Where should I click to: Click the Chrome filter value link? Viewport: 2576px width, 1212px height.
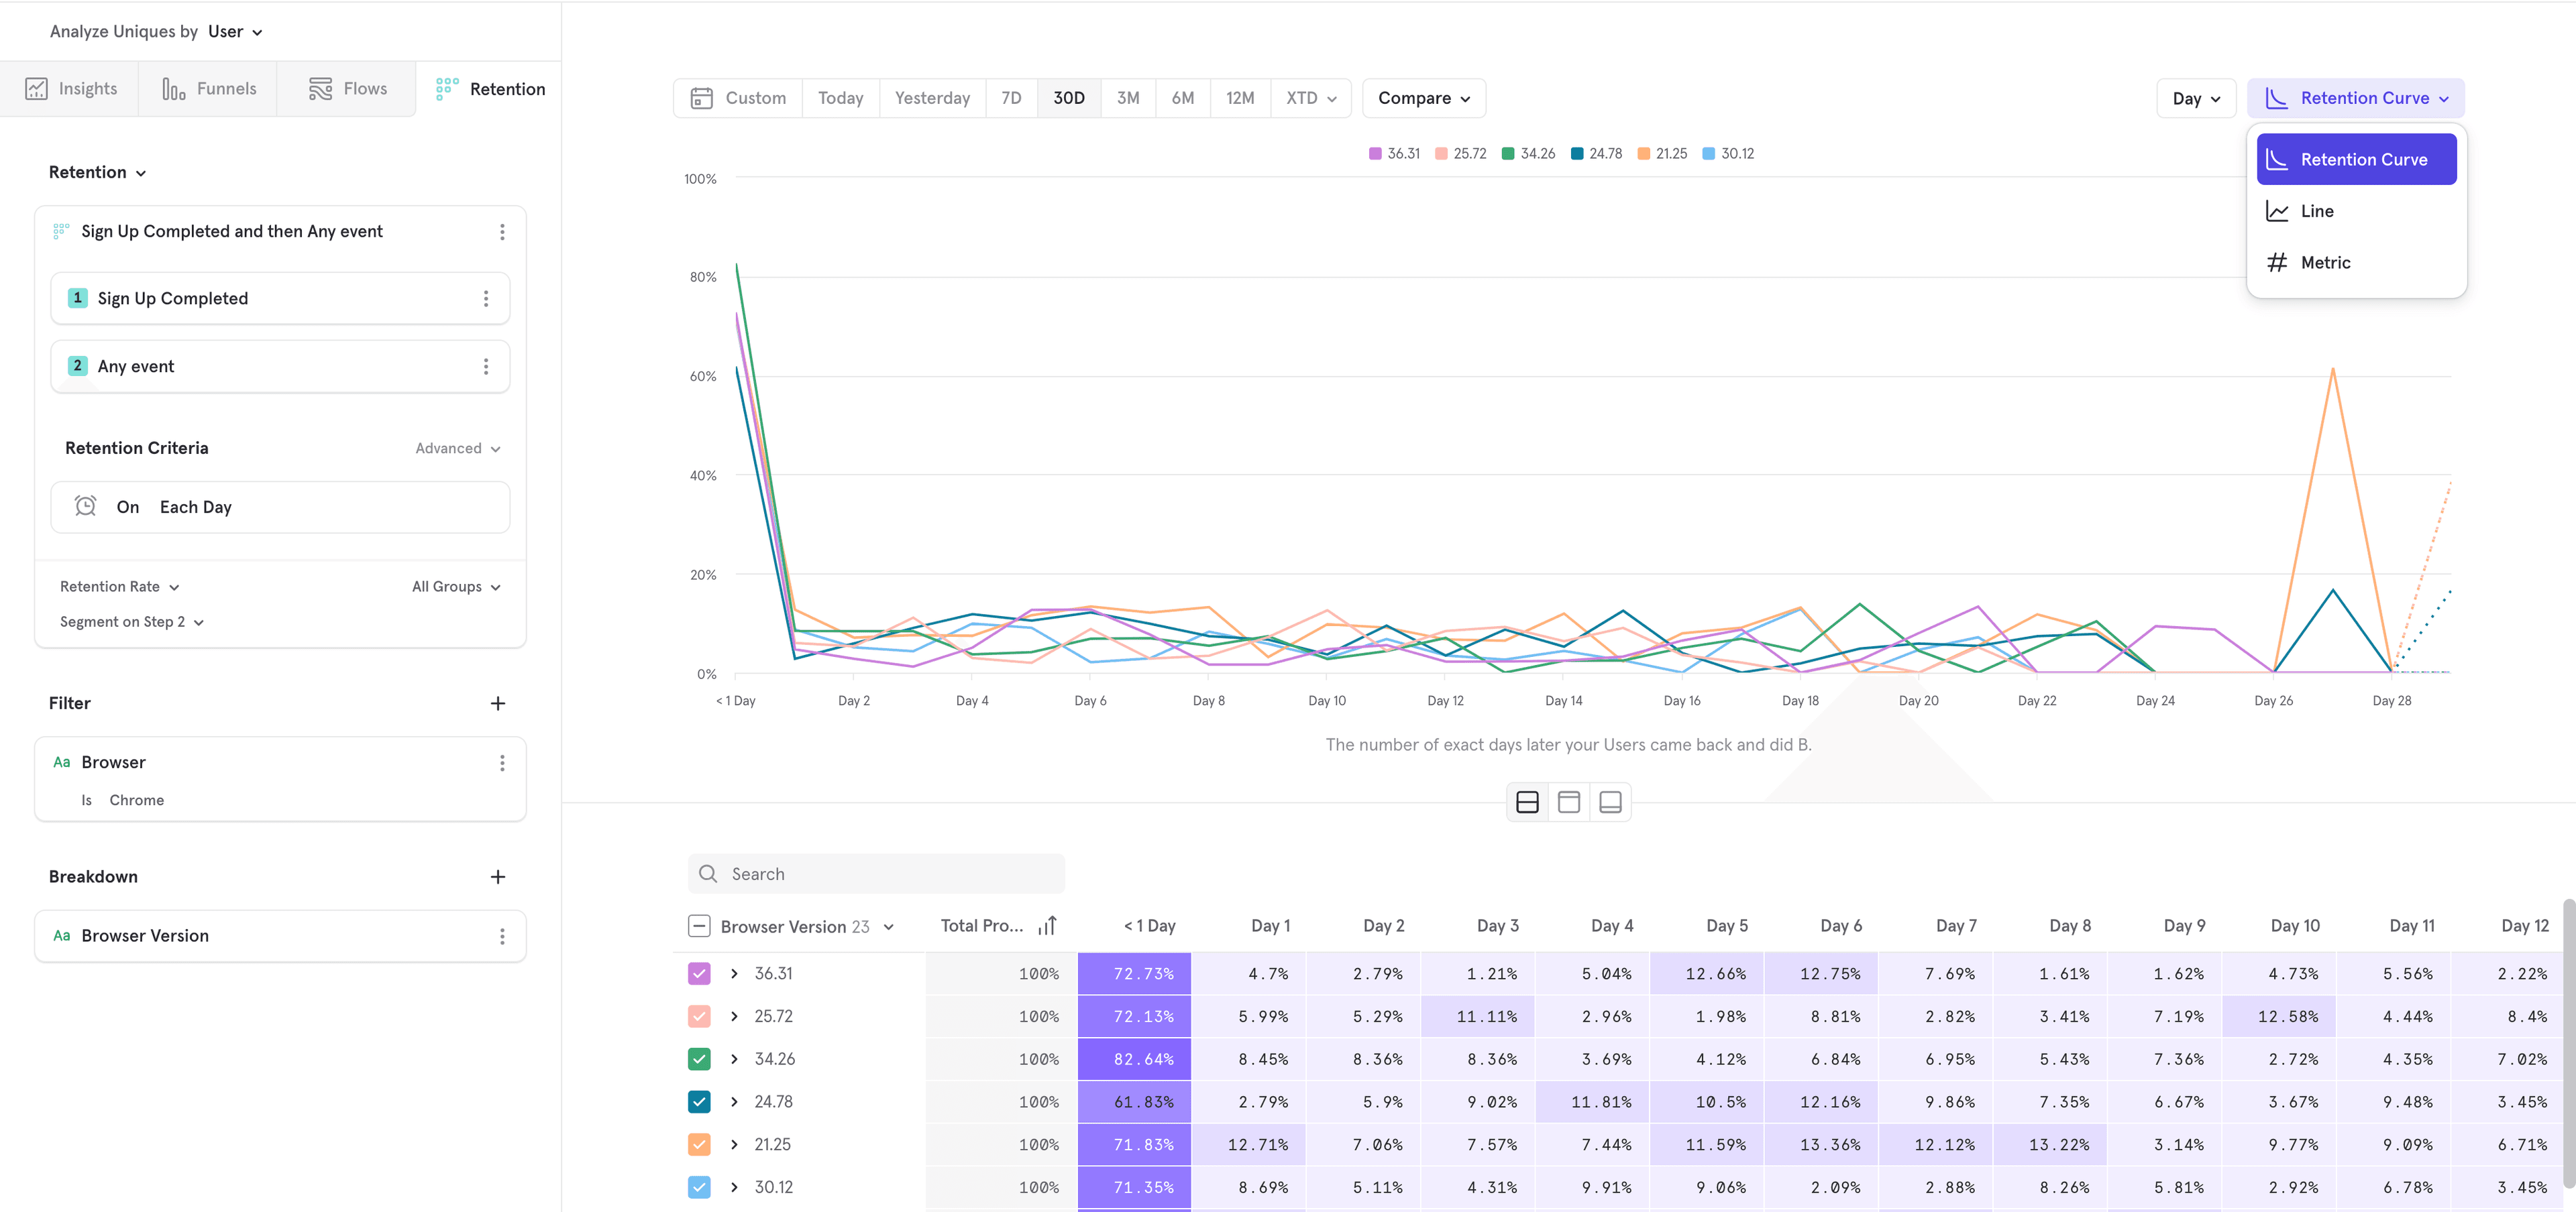click(136, 799)
